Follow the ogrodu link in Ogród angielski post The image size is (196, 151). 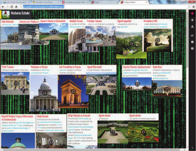pyautogui.click(x=124, y=27)
